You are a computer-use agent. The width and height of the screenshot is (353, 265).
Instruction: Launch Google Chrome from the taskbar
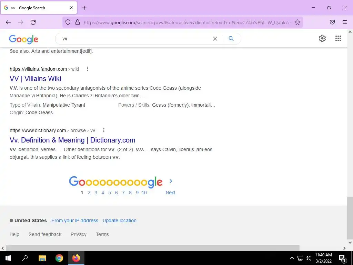[59, 258]
